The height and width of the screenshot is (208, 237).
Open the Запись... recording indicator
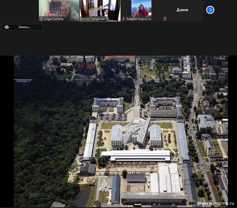pyautogui.click(x=22, y=27)
